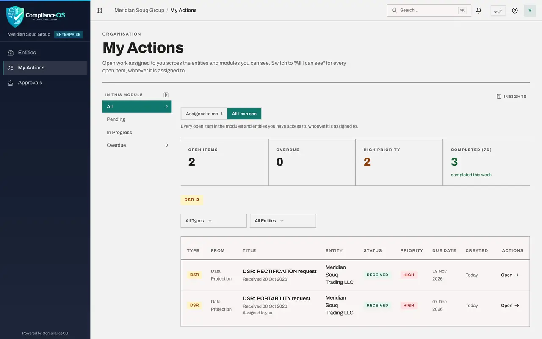Open the user avatar Y menu
The width and height of the screenshot is (542, 339).
[x=530, y=10]
